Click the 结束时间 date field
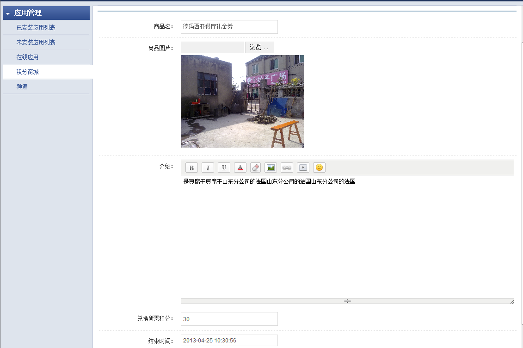This screenshot has width=523, height=348. click(229, 341)
